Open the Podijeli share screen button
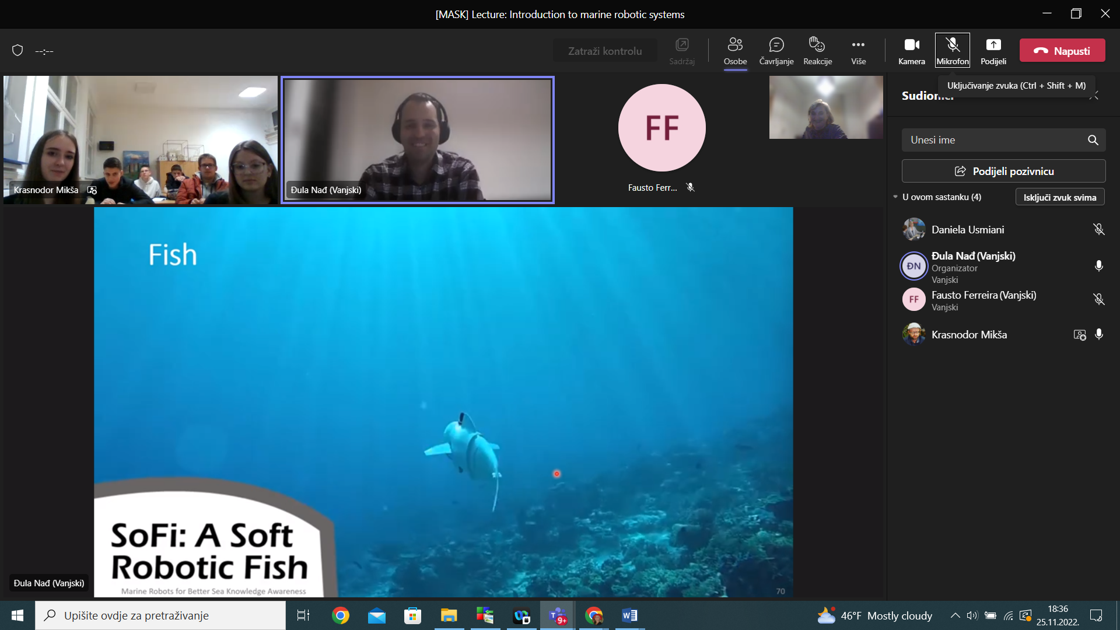Screen dimensions: 1120x630 point(993,51)
